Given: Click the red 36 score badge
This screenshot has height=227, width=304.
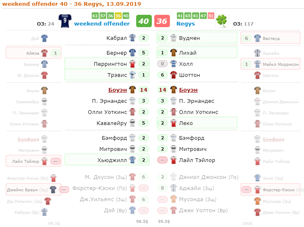Looking at the screenshot, I should click(x=162, y=21).
